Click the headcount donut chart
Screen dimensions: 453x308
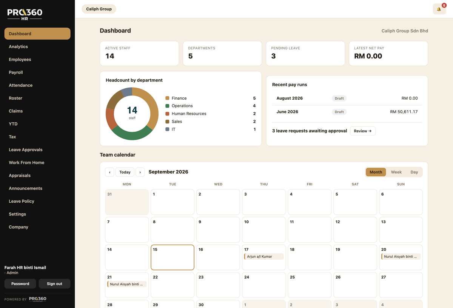132,114
